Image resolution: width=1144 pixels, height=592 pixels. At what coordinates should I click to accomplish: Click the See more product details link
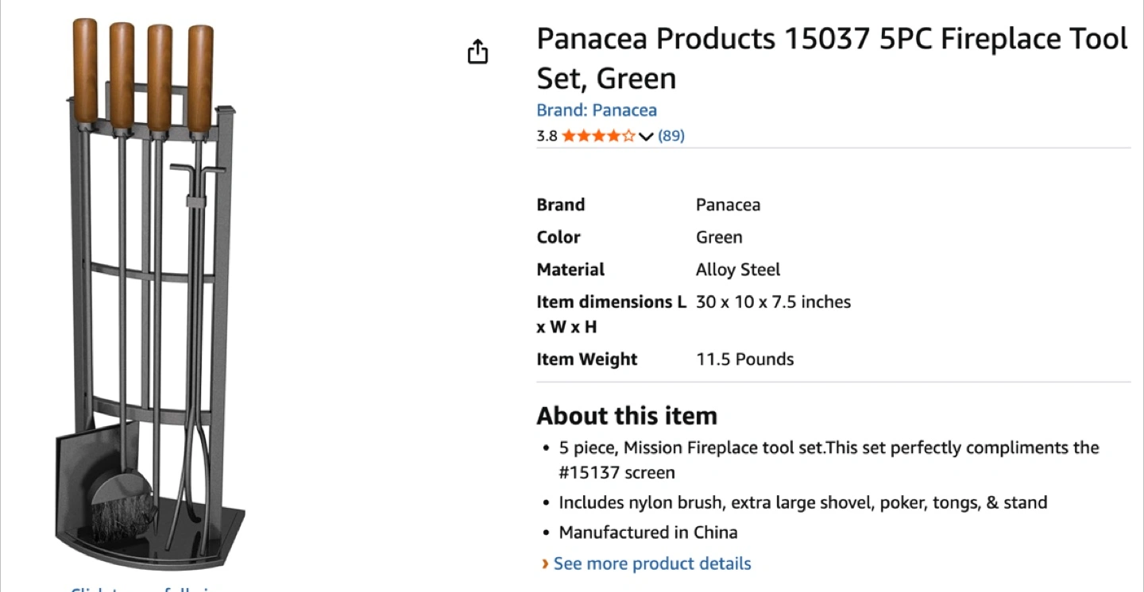point(652,563)
